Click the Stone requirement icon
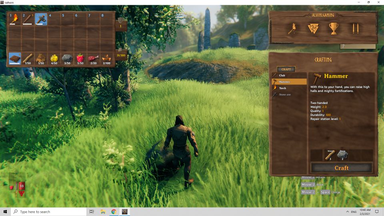The width and height of the screenshot is (384, 216). click(x=342, y=155)
